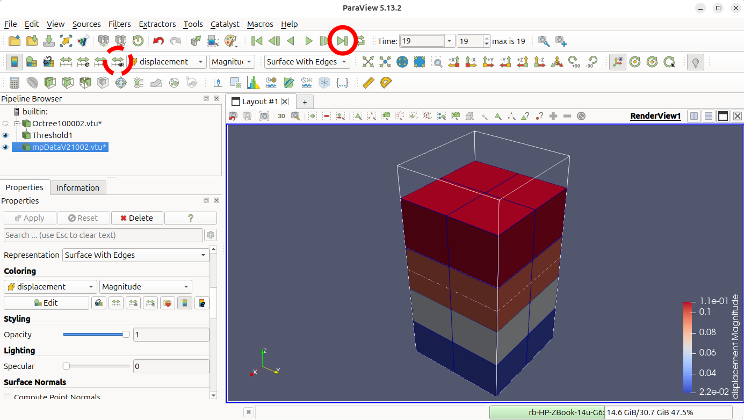Rotate view 90 degrees clockwise
Screen dimensions: 744x420
[x=574, y=62]
